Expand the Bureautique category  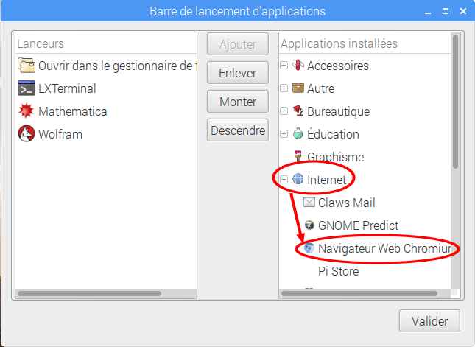[x=284, y=111]
